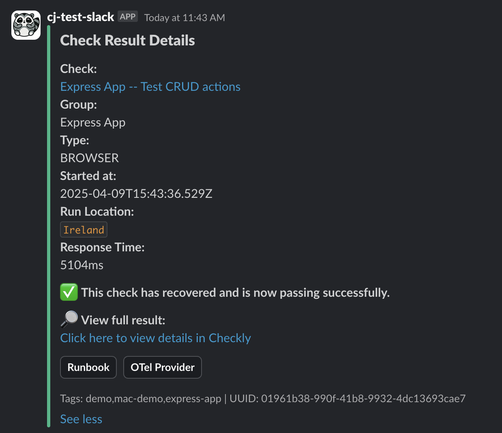
Task: Click the green checkmark recovery emoji
Action: 69,292
